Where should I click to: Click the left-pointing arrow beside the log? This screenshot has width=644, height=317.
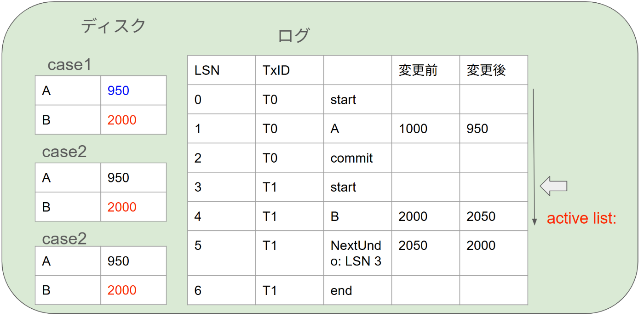point(553,186)
